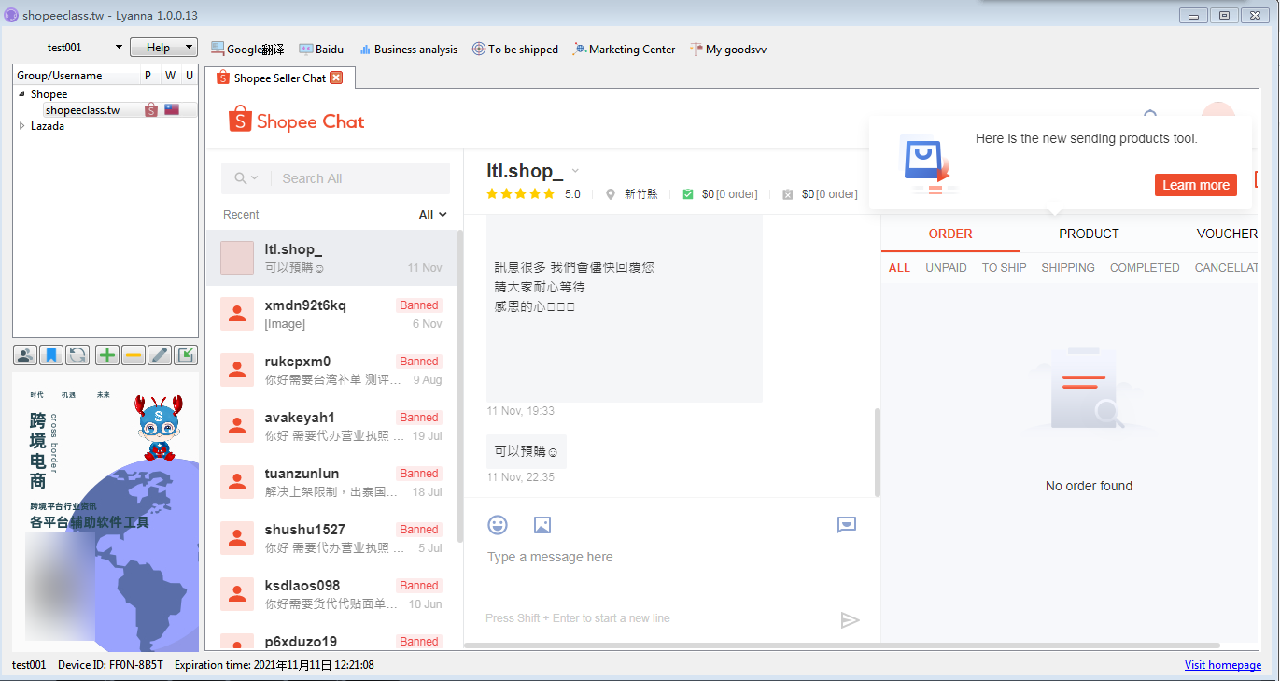Screen dimensions: 1280x681
Task: Select the ALL order filter
Action: [899, 267]
